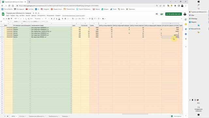Open a new Chrome tab
This screenshot has width=209, height=118.
click(x=29, y=2)
